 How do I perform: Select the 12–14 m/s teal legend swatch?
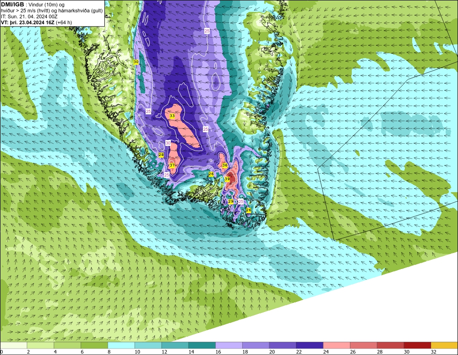tap(175, 345)
